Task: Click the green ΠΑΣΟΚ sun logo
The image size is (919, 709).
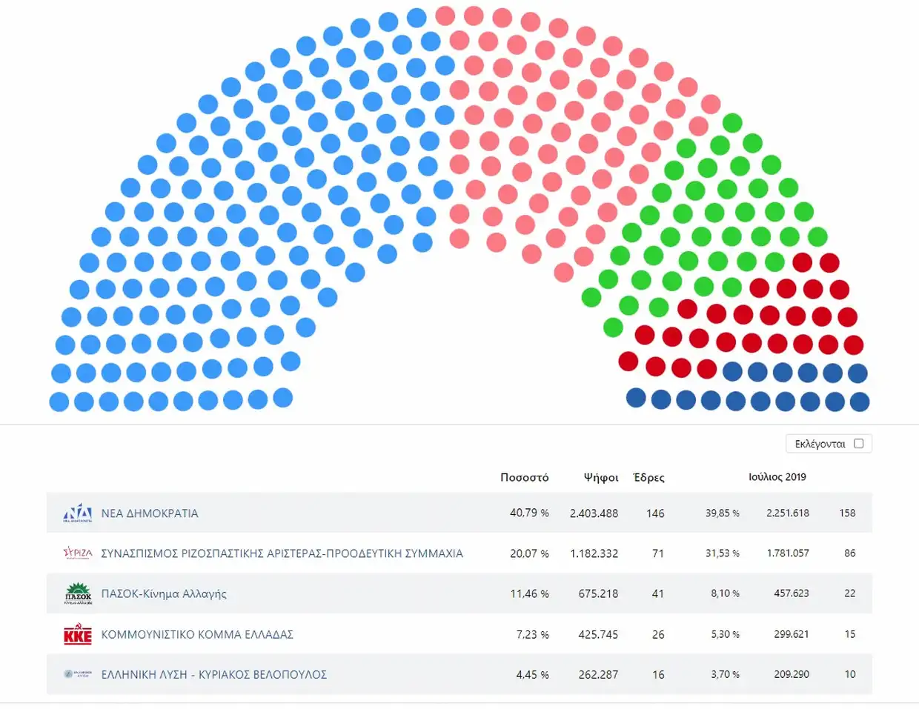Action: point(78,593)
